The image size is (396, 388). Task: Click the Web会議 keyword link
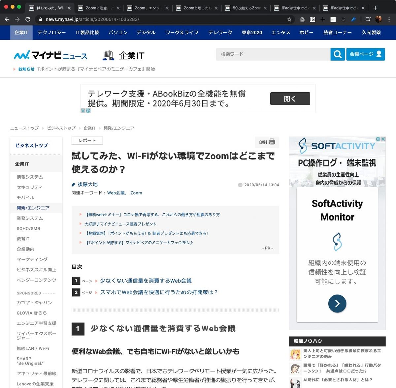116,193
